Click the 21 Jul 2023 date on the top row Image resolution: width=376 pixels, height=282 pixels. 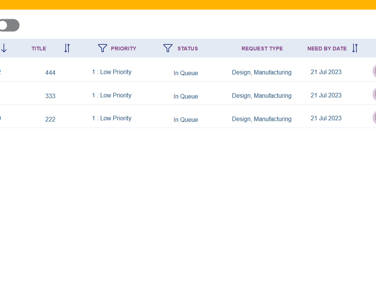point(326,72)
